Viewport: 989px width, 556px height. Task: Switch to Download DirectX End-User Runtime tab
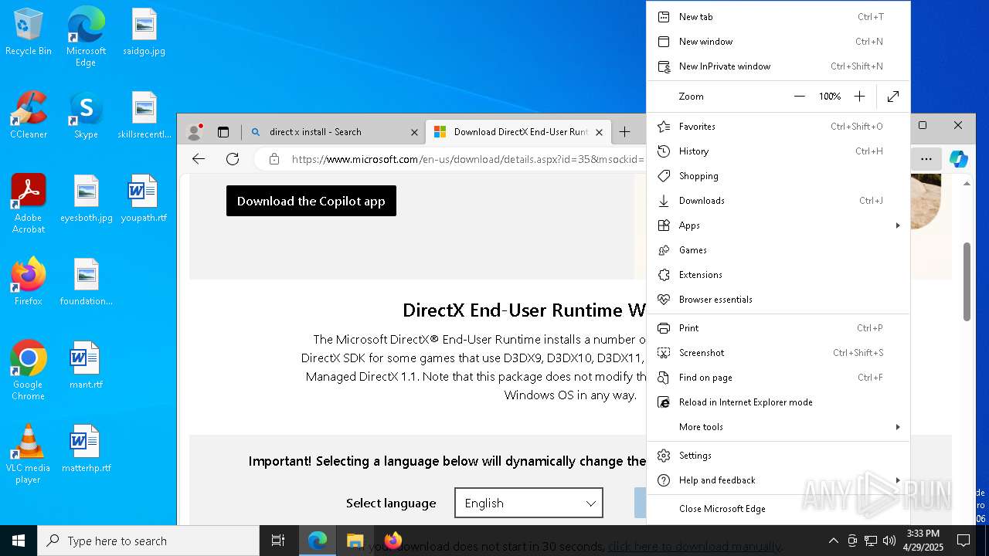pos(518,132)
